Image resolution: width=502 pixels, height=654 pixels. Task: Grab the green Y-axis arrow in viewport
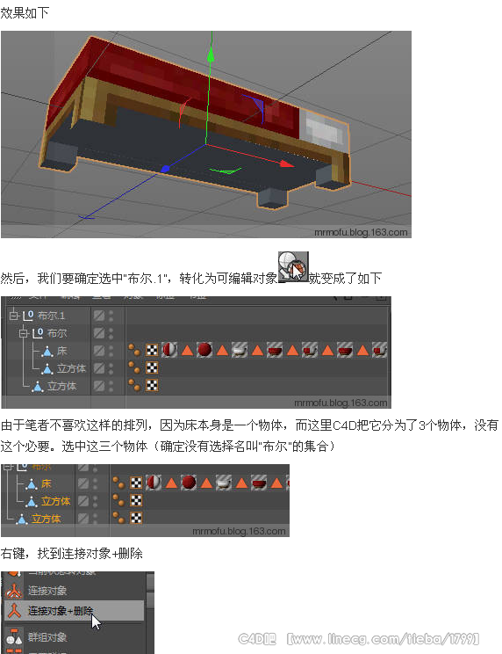pos(211,54)
